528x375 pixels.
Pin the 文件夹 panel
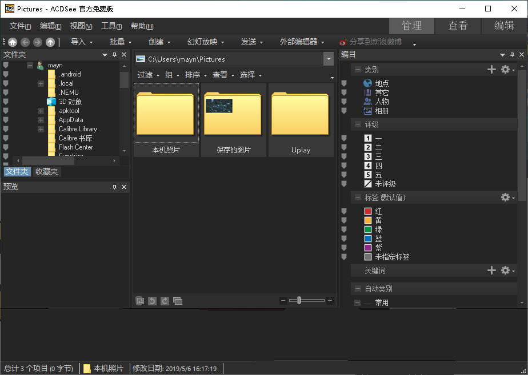[x=114, y=54]
